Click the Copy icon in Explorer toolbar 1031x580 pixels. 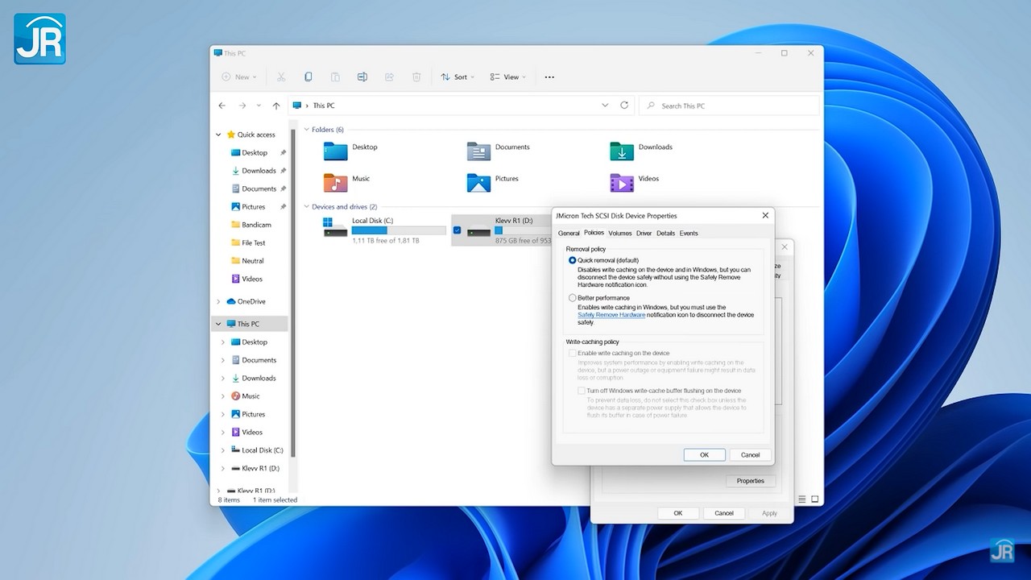[308, 77]
